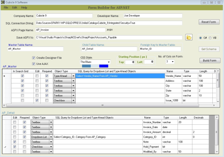Open Object Type dropdown for Issue_1099 row
224x157 pixels.
coord(73,100)
